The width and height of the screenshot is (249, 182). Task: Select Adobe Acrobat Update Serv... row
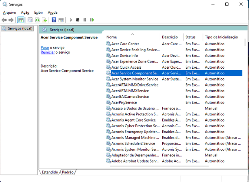pyautogui.click(x=174, y=161)
